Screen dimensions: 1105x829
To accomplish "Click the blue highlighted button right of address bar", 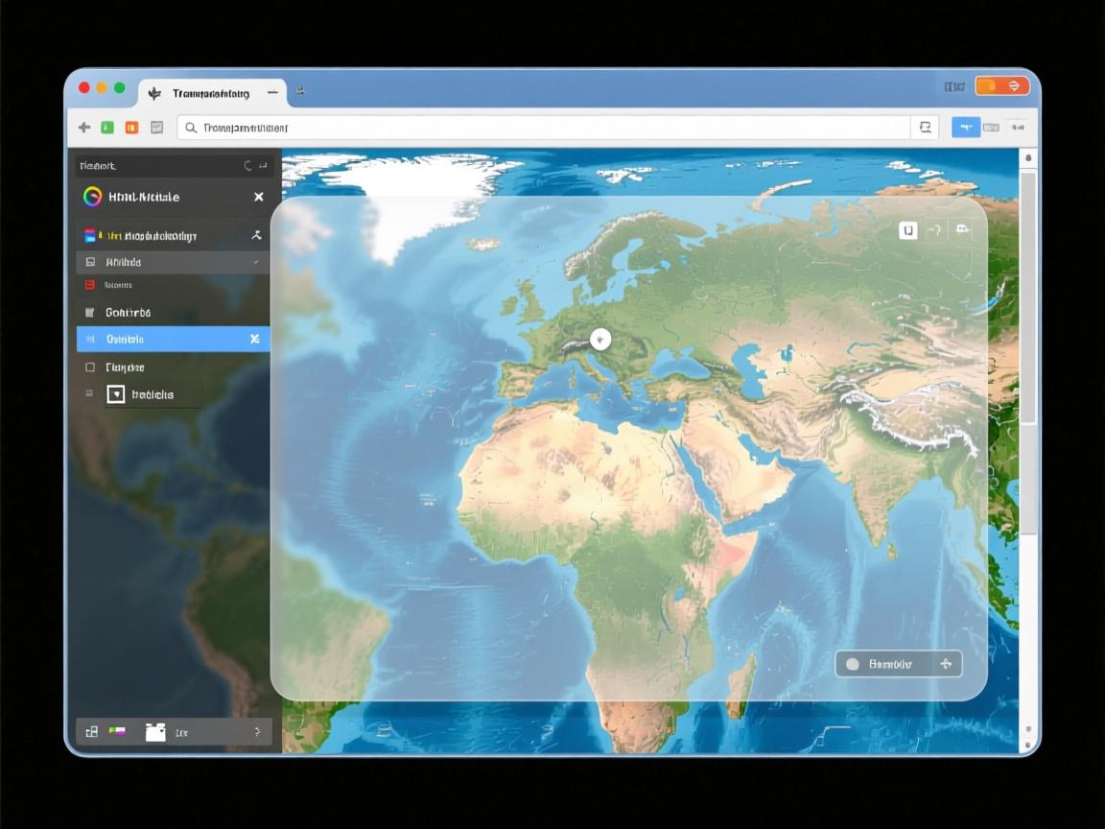I will click(x=965, y=128).
